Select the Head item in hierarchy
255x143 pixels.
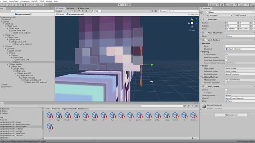pos(15,55)
